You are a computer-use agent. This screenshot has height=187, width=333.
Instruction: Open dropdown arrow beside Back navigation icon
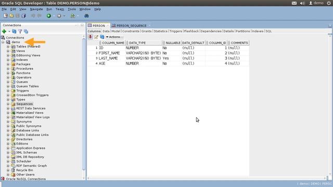pyautogui.click(x=54, y=16)
